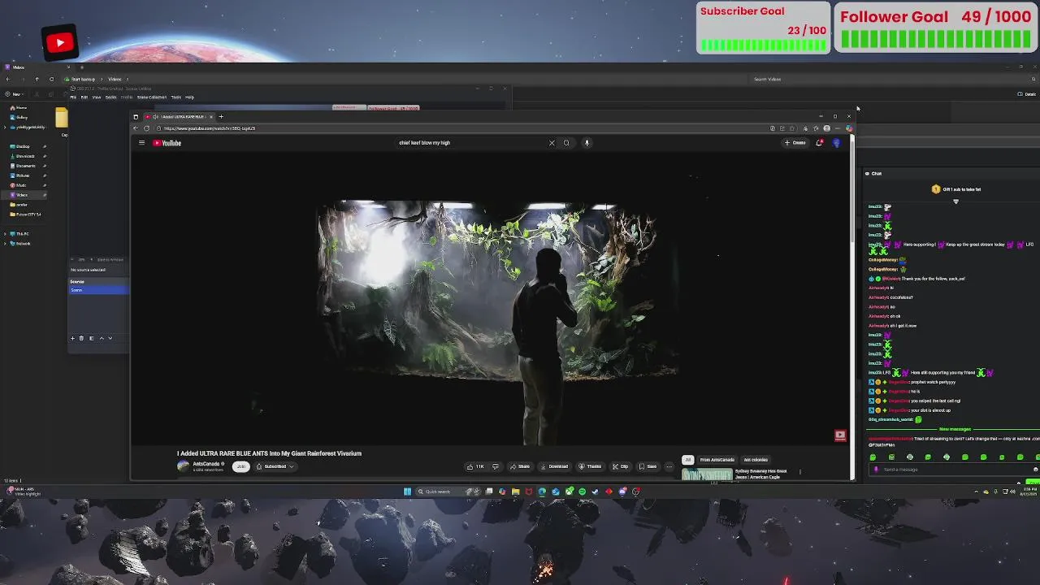Open the Sydney Sweeney recommended video thumbnail
The image size is (1040, 585).
click(x=707, y=474)
